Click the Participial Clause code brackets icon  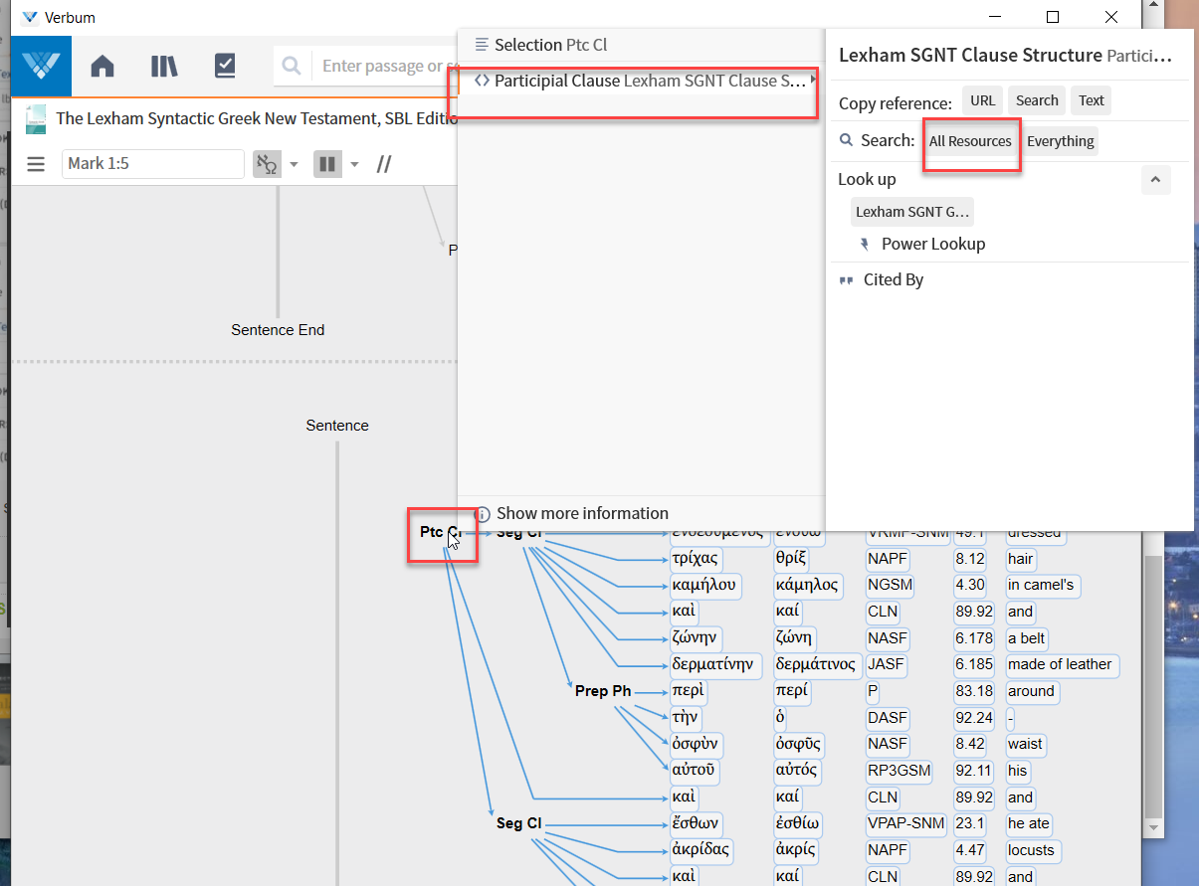482,81
